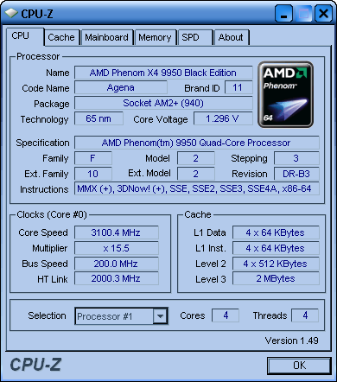Close the CPU-Z window
Viewport: 337px width, 382px height.
tap(323, 13)
